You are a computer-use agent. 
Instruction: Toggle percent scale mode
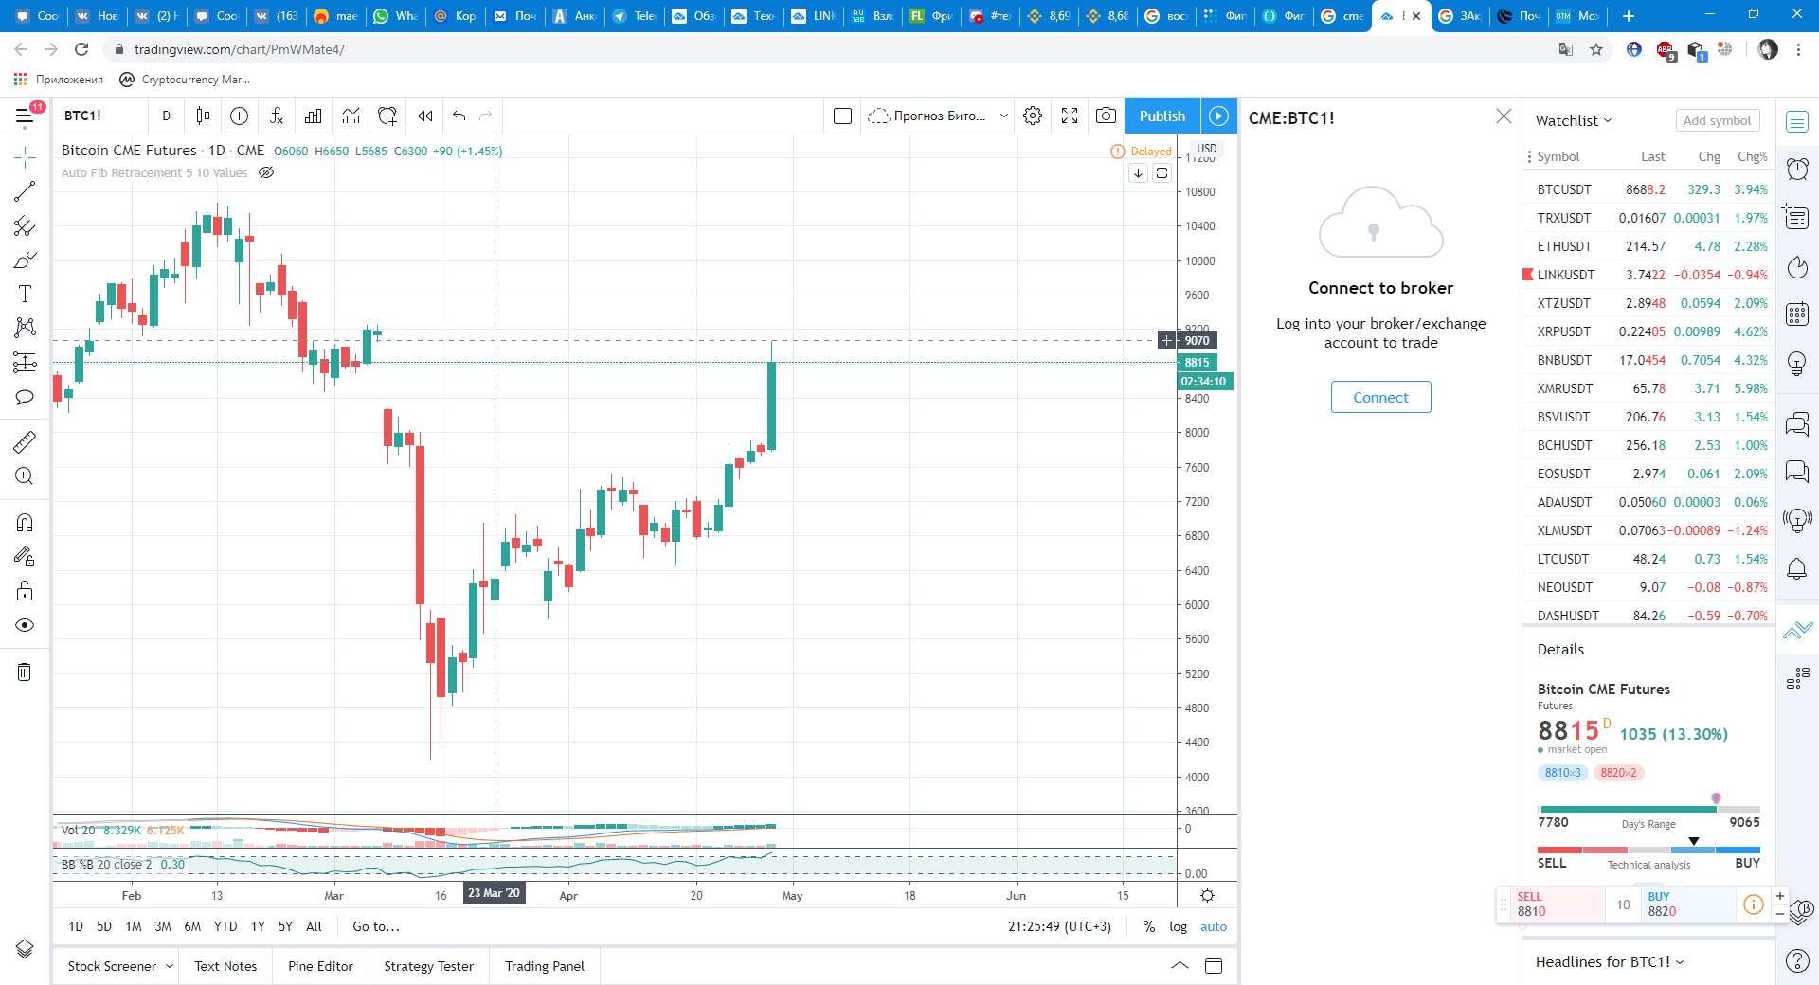[x=1148, y=926]
